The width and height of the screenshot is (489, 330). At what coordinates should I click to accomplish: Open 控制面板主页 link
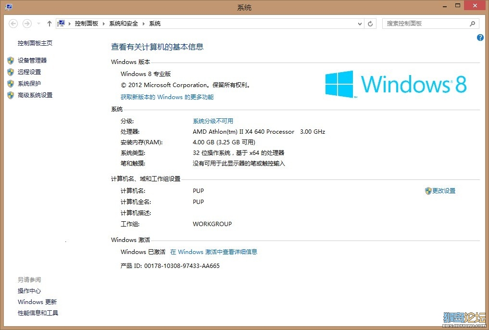35,43
